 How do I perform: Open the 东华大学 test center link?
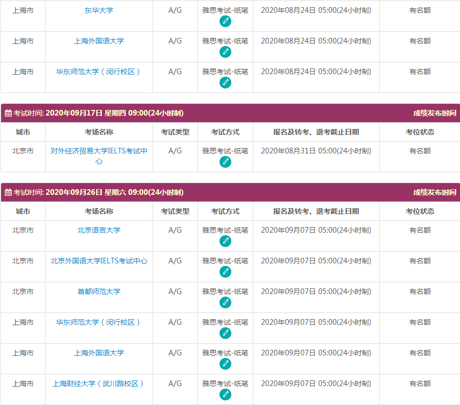(99, 10)
